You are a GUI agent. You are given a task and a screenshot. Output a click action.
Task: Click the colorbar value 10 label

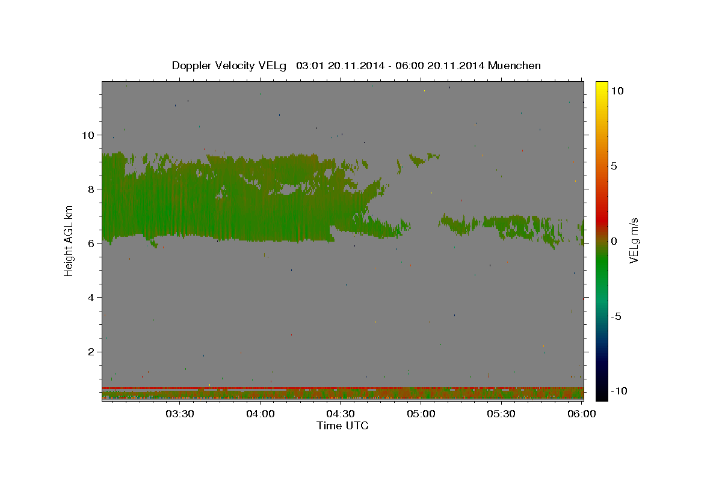pyautogui.click(x=617, y=91)
